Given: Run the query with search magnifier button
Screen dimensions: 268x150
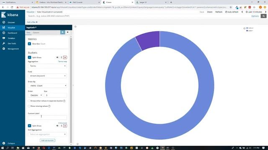Looking at the screenshot, I should tap(263, 16).
